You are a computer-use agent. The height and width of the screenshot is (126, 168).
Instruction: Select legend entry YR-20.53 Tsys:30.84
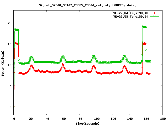point(131,17)
